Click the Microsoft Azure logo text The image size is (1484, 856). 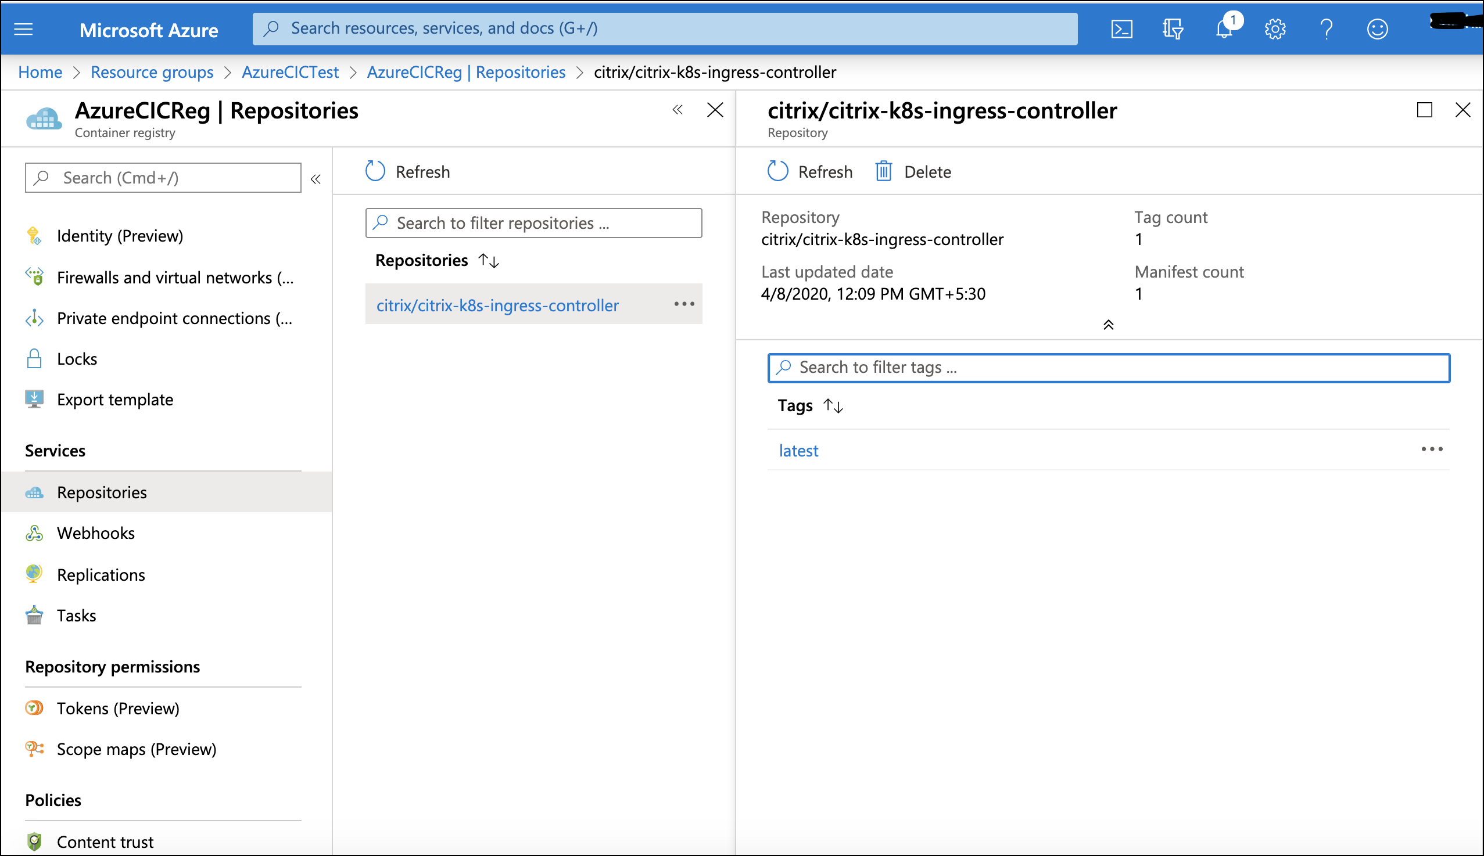148,30
